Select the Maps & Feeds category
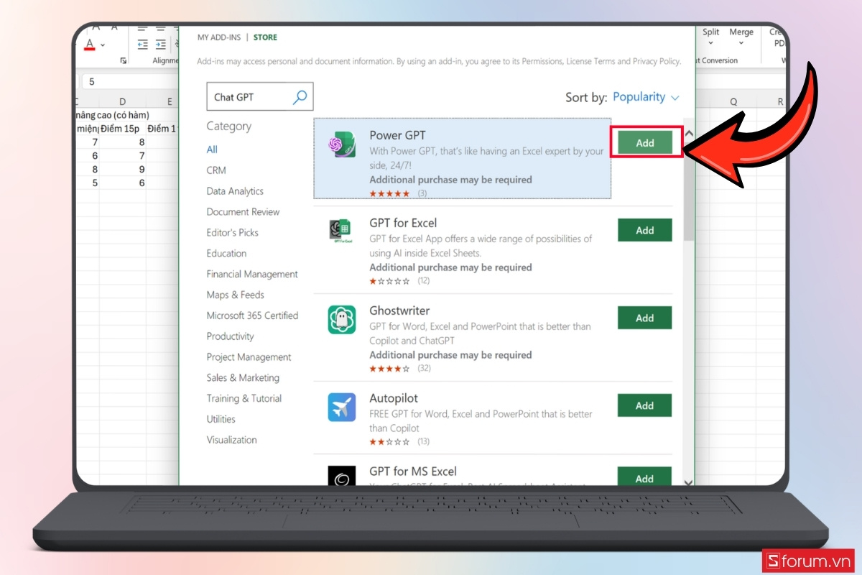Image resolution: width=862 pixels, height=575 pixels. [x=235, y=295]
